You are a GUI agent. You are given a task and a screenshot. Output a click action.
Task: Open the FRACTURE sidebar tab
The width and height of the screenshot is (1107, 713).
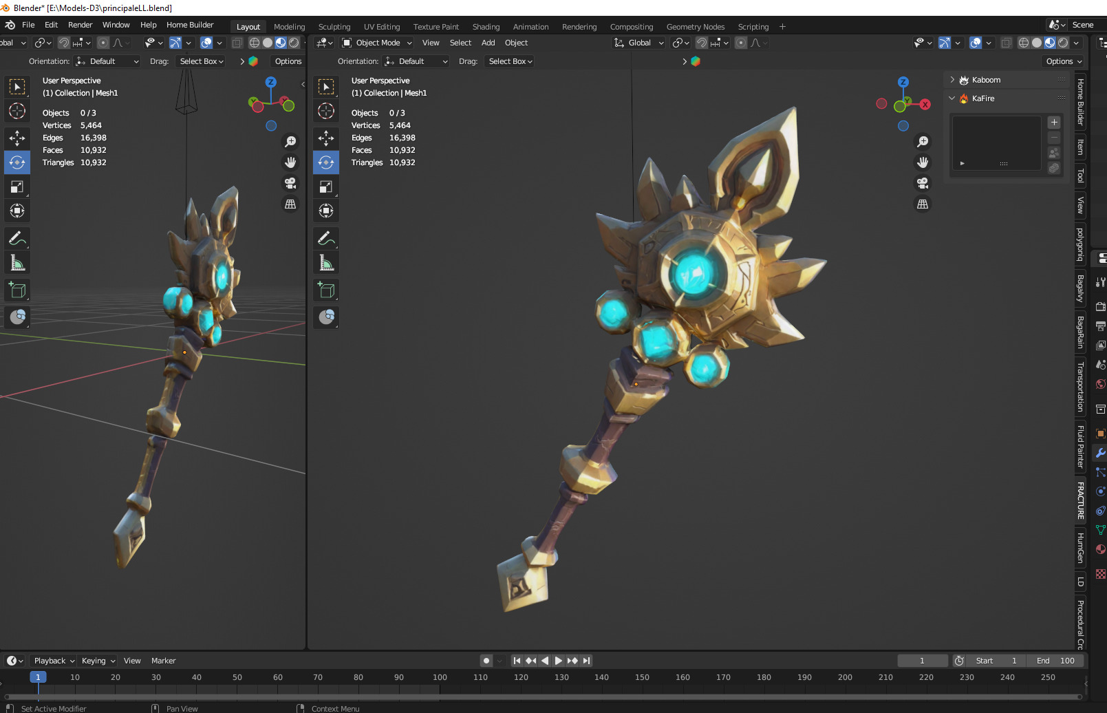[1080, 500]
